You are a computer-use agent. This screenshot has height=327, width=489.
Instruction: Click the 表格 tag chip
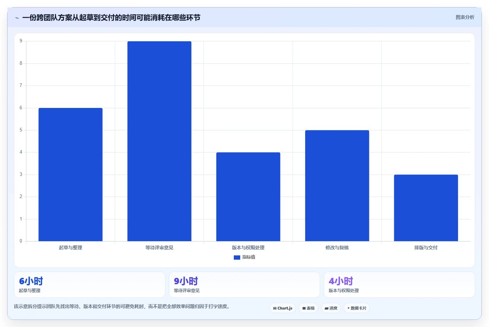click(x=308, y=308)
